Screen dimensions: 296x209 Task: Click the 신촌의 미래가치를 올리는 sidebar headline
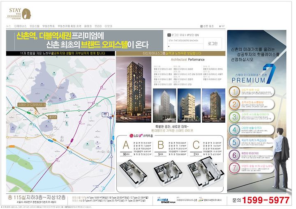tap(255, 54)
